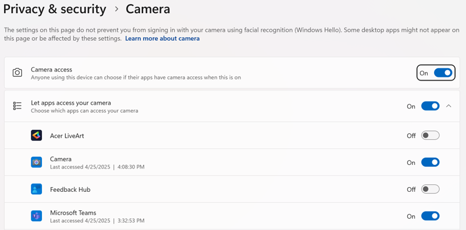The height and width of the screenshot is (230, 466).
Task: Disable Microsoft Teams camera access toggle
Action: click(x=430, y=216)
